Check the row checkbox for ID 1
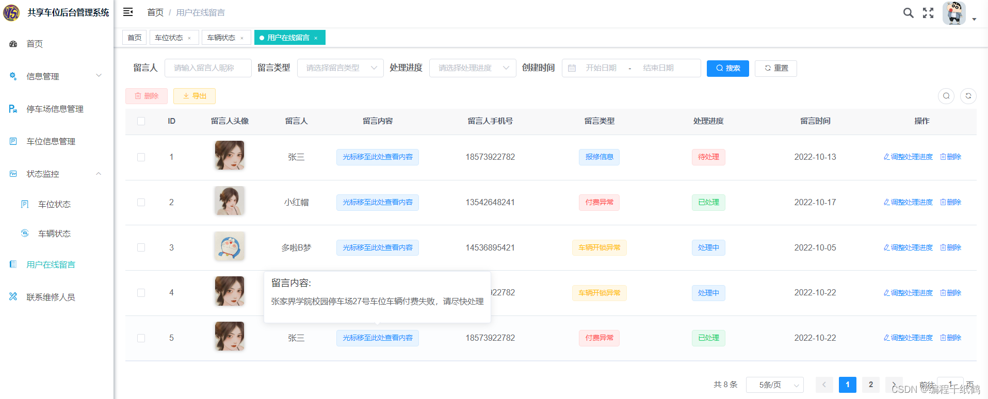The height and width of the screenshot is (399, 988). point(141,157)
